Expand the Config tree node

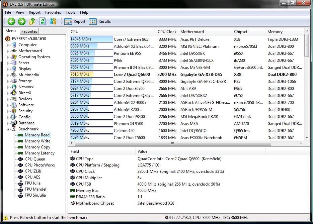[8, 117]
